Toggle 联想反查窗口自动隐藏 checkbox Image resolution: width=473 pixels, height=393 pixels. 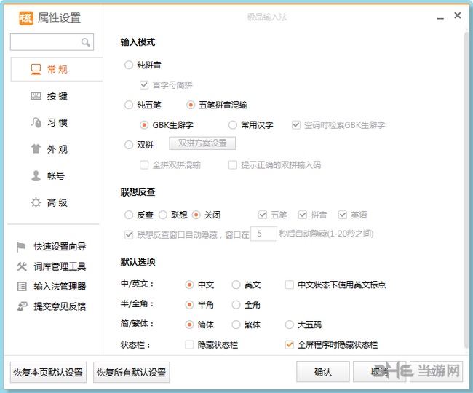129,234
